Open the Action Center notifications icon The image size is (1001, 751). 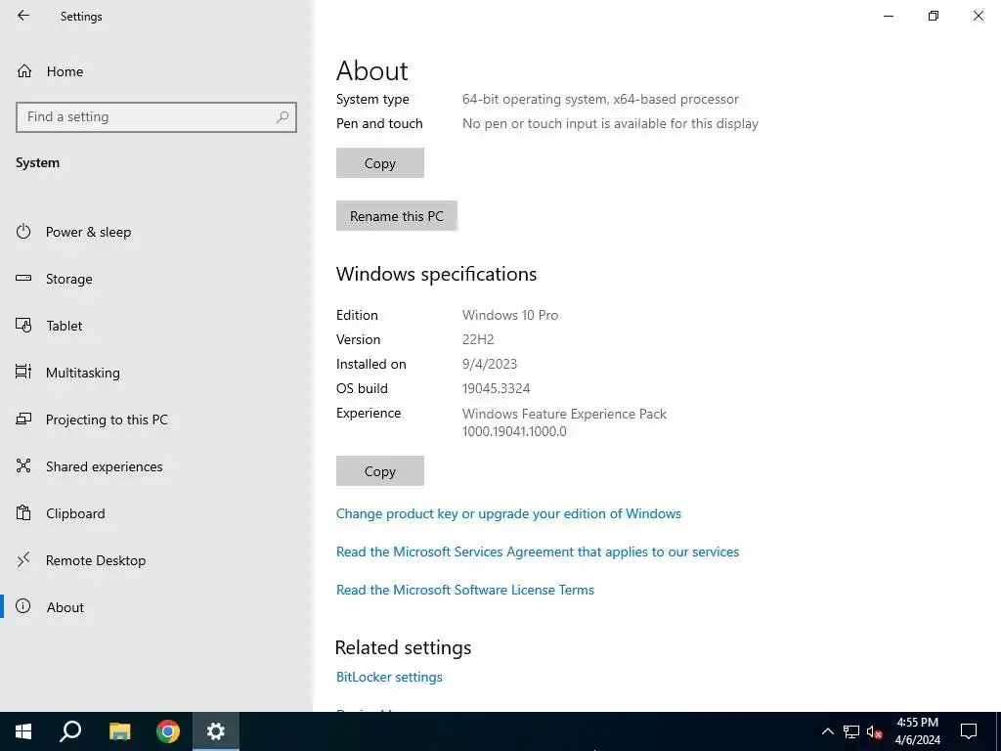click(969, 731)
